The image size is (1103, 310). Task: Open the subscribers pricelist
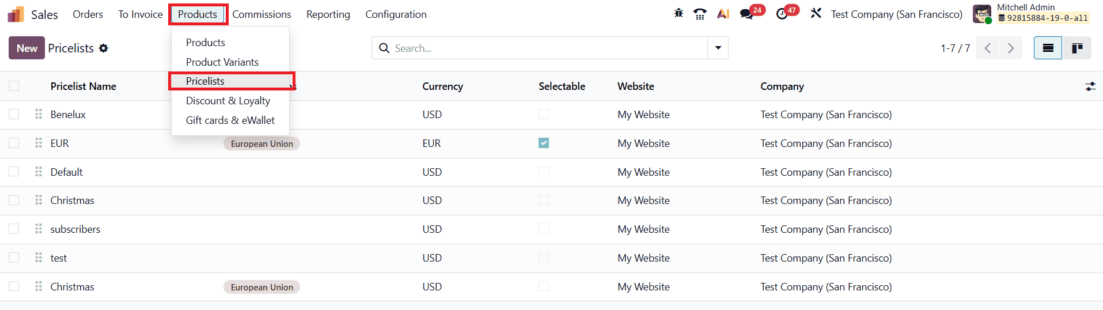click(75, 229)
